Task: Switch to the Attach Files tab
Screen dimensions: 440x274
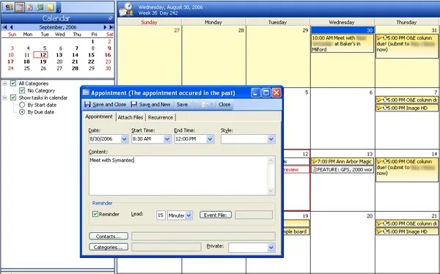Action: tap(131, 117)
